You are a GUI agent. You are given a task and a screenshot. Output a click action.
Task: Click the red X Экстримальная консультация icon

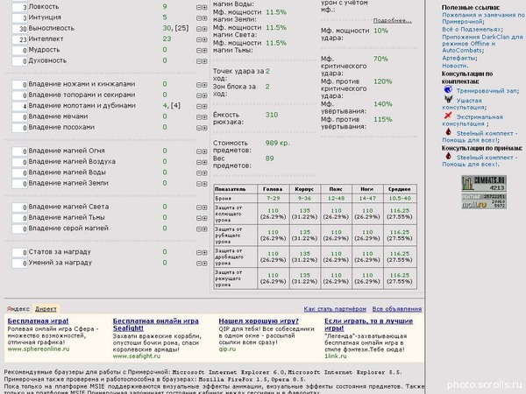tap(448, 116)
